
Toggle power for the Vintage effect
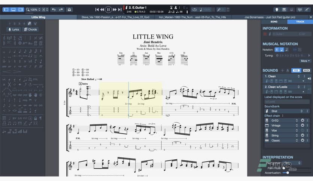303,125
